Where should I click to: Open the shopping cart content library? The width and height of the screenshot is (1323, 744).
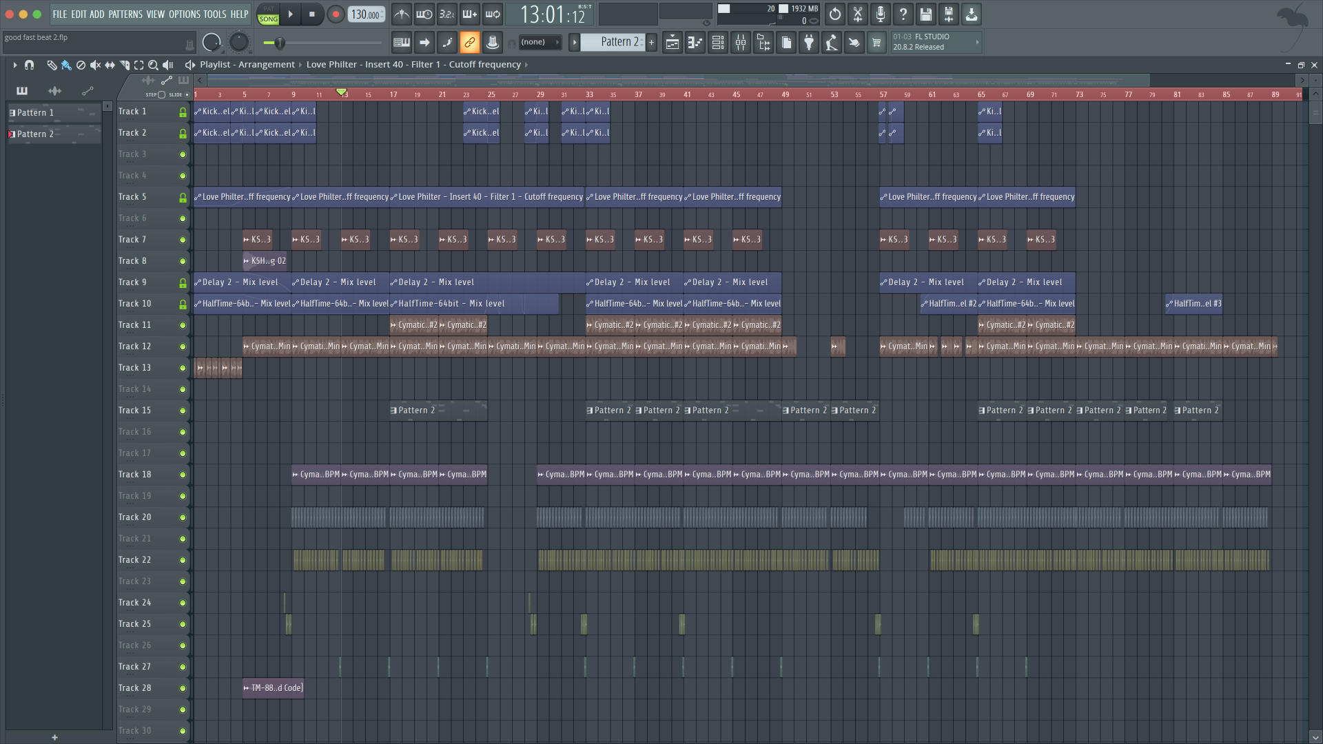tap(876, 43)
